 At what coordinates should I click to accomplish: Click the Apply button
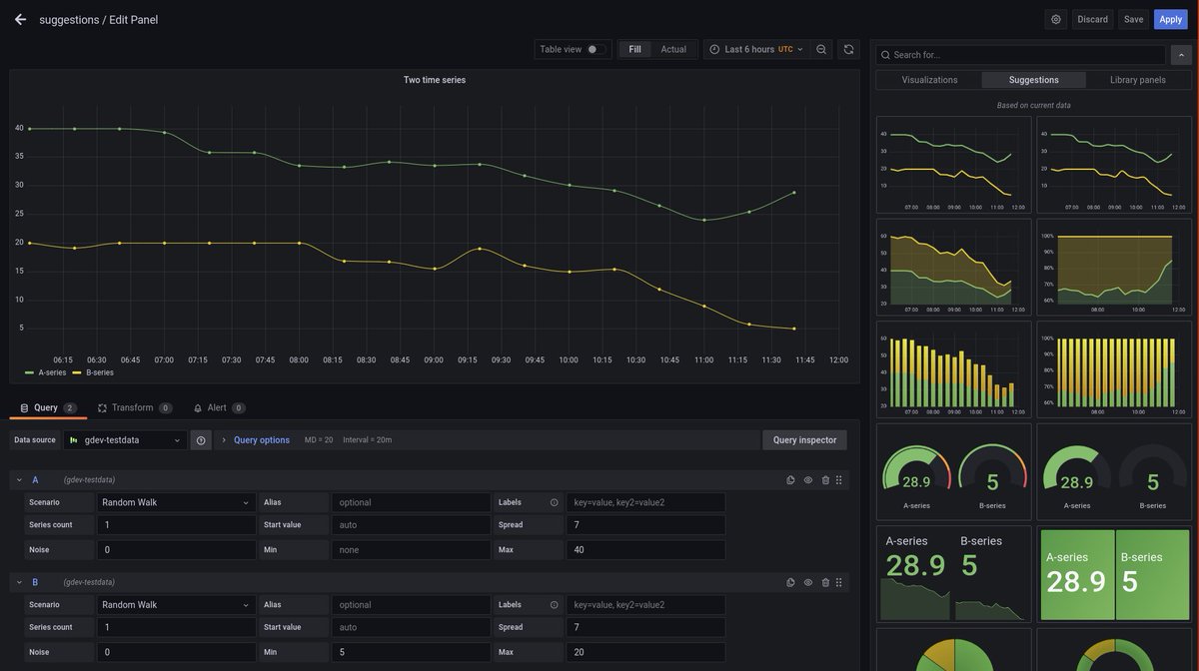(x=1171, y=19)
